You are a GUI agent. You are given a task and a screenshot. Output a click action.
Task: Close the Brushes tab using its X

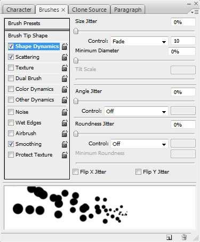click(63, 10)
